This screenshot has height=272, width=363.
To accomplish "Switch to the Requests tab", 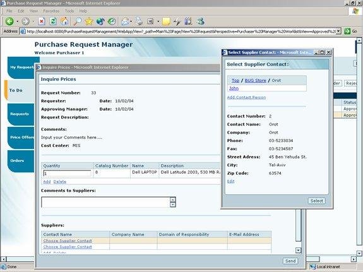I will [20, 114].
